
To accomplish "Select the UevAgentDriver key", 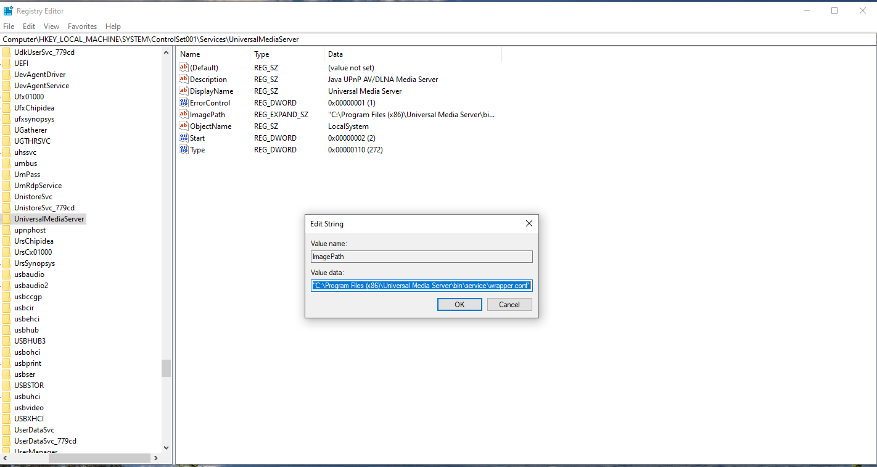I will (x=40, y=75).
